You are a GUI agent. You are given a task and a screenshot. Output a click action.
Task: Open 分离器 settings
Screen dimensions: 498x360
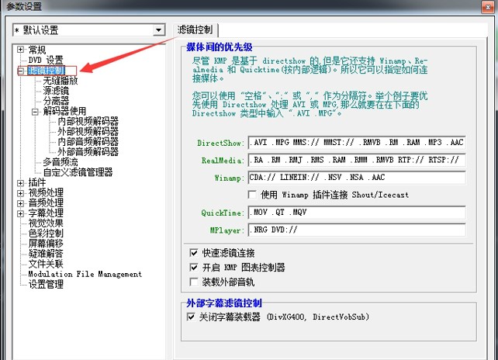(56, 101)
